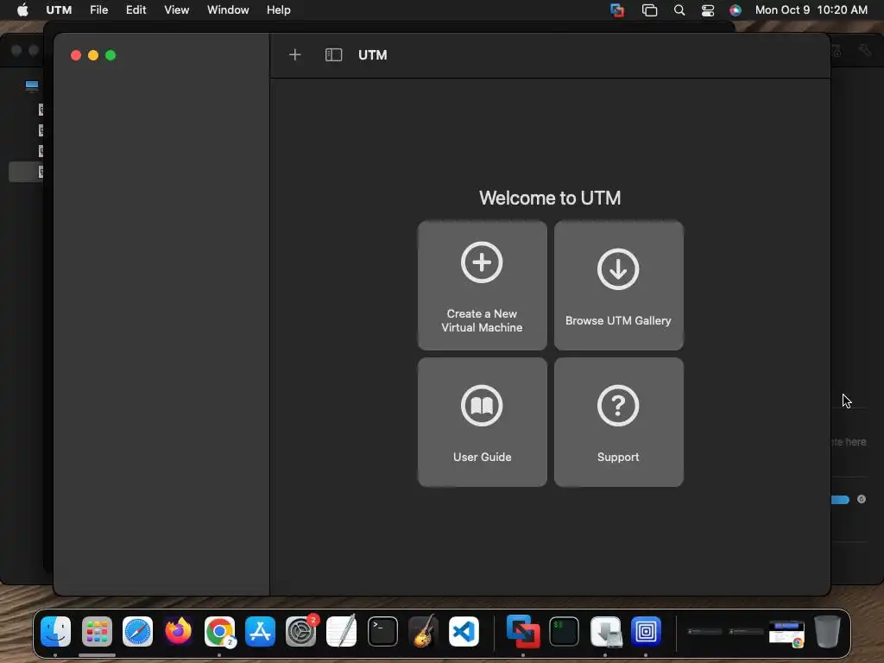Open Browse UTM Gallery tile

tap(618, 285)
